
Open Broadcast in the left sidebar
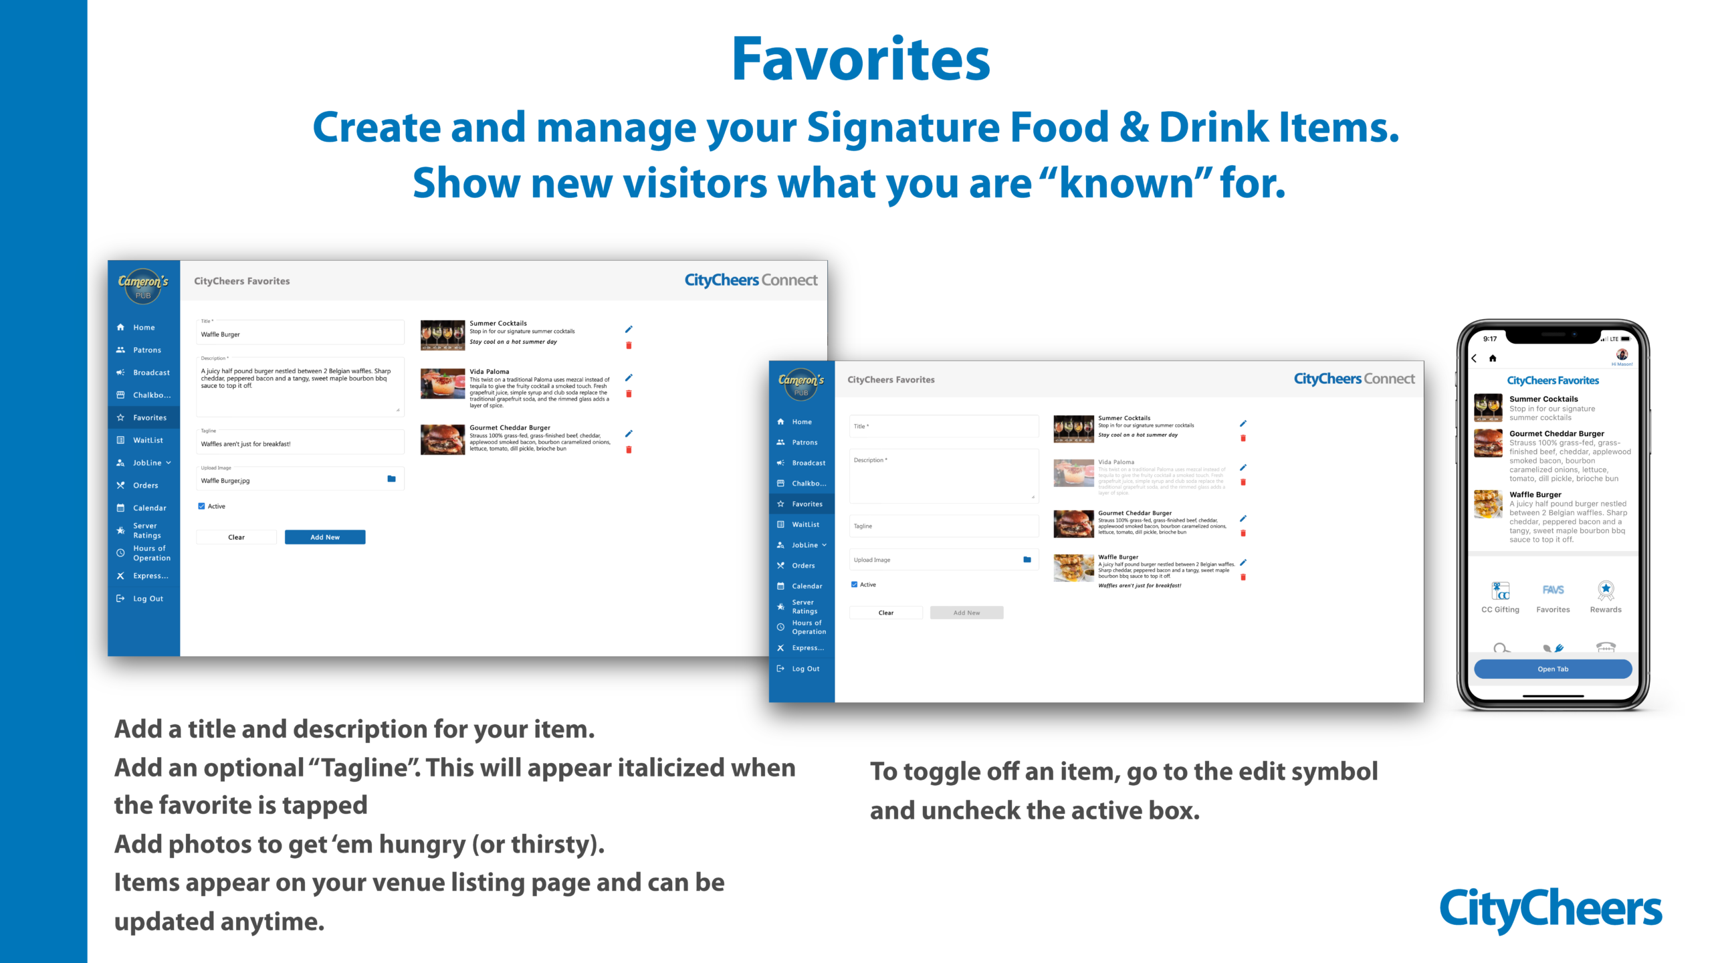(151, 372)
